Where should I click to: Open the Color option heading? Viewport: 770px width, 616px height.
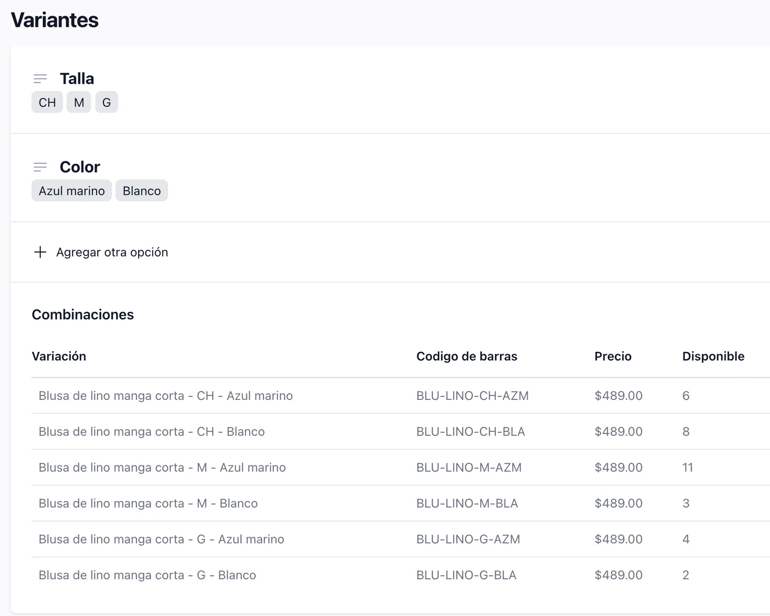(80, 167)
